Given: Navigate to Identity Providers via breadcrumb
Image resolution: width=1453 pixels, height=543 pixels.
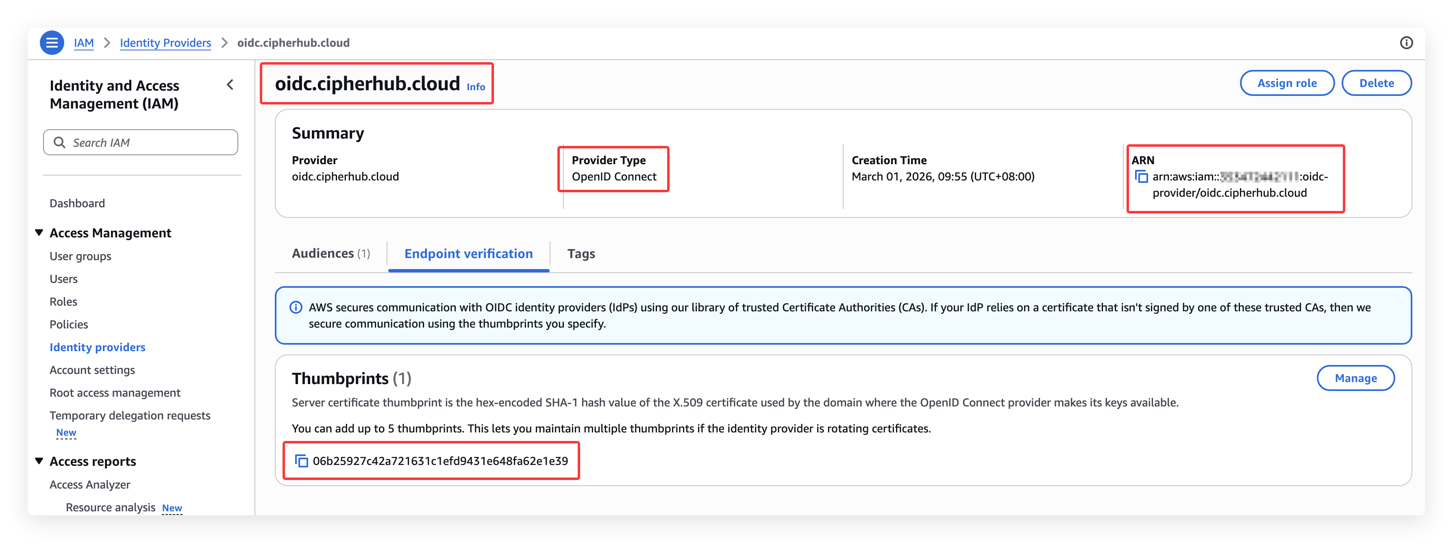Looking at the screenshot, I should (165, 42).
